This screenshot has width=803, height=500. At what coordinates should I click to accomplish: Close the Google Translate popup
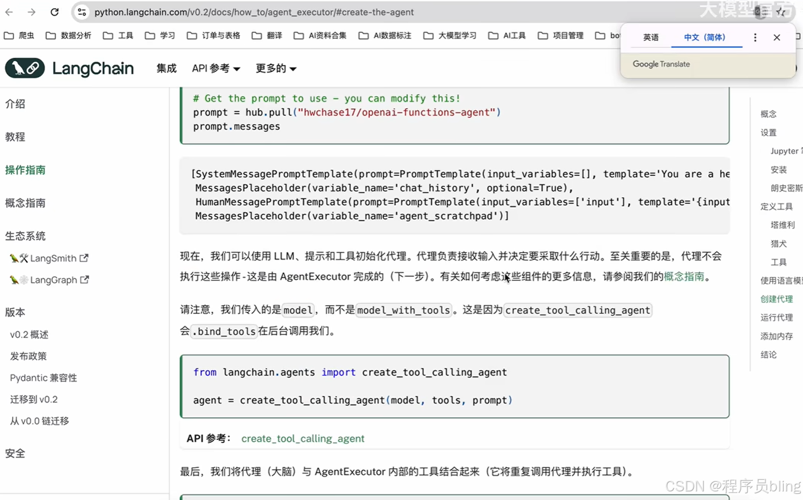coord(777,37)
